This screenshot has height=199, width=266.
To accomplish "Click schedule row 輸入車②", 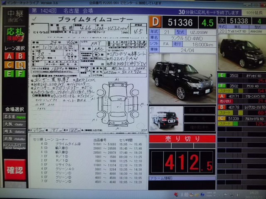I will [x=88, y=153].
